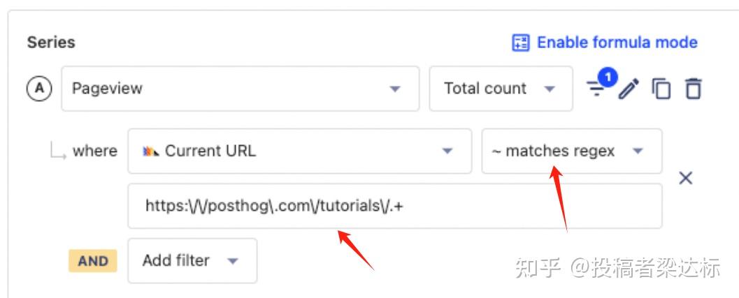The height and width of the screenshot is (298, 739).
Task: Rename series with the pencil icon
Action: [x=629, y=89]
